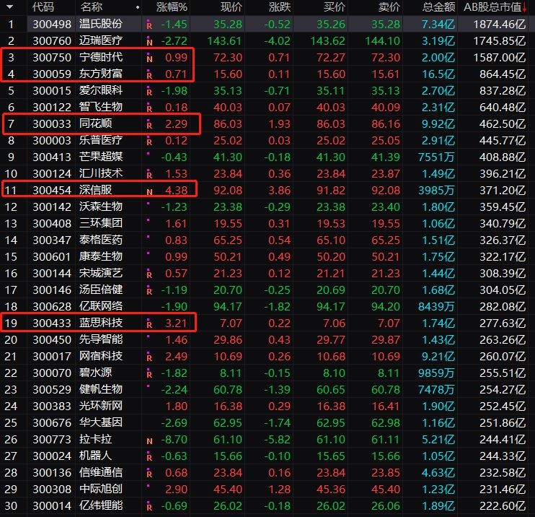
Task: Select stock name 健帆生物
Action: (101, 389)
